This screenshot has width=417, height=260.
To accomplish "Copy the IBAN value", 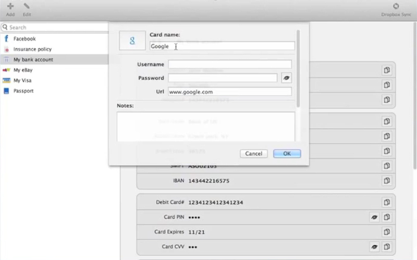I will [x=387, y=180].
